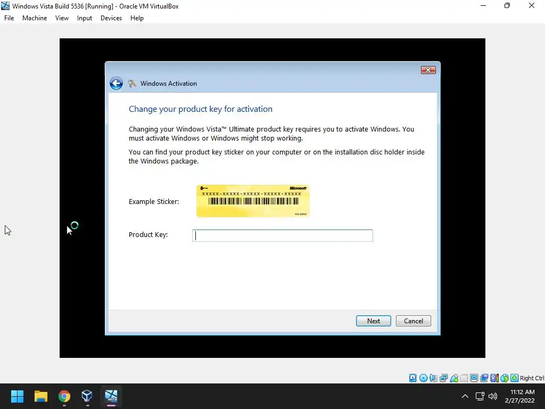Click the example product key sticker image
Screen dimensions: 545x409
tap(253, 201)
